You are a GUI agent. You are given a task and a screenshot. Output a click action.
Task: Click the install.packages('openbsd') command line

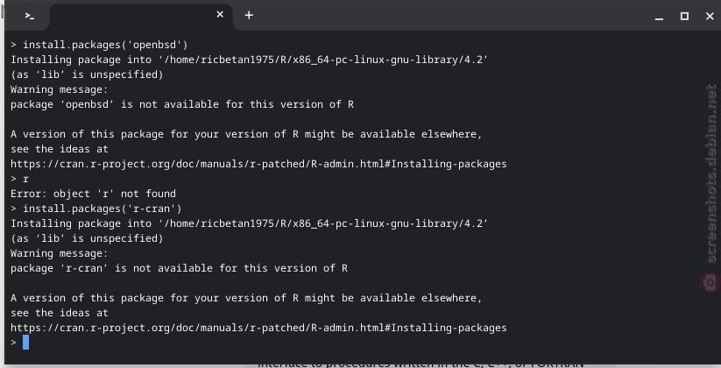pyautogui.click(x=99, y=45)
